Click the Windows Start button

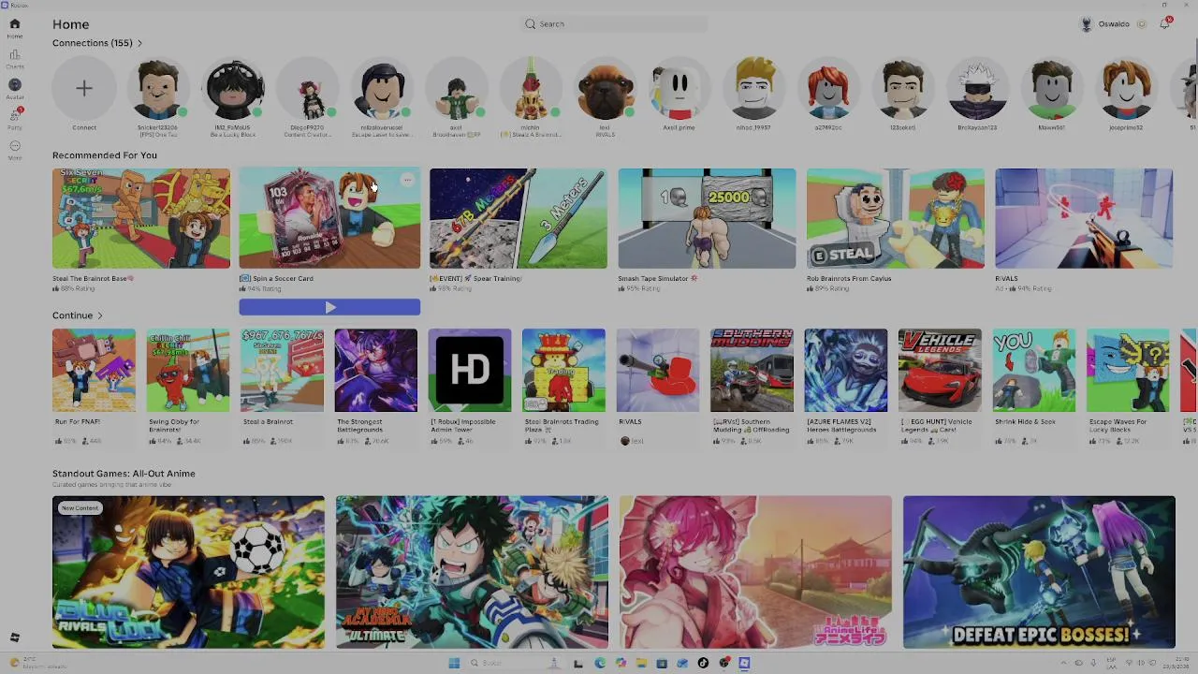[x=454, y=663]
